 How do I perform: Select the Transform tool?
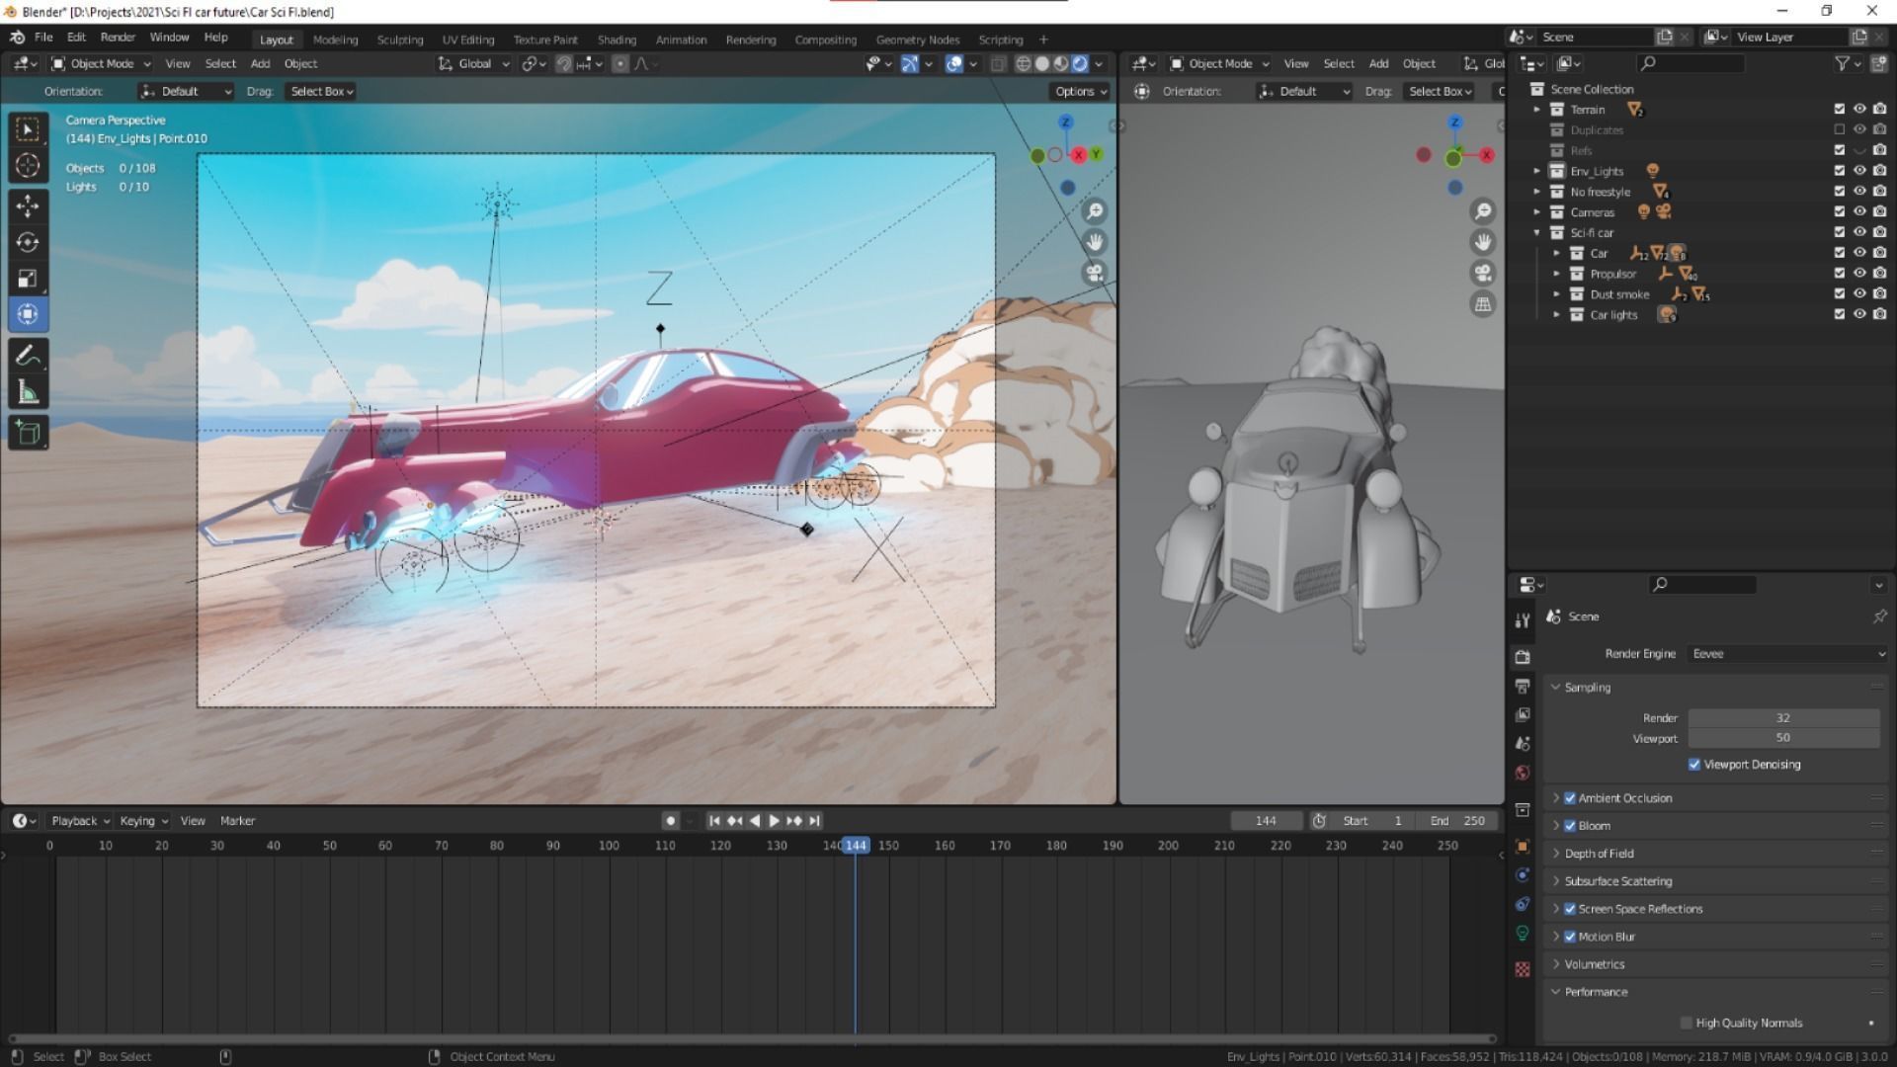click(28, 314)
